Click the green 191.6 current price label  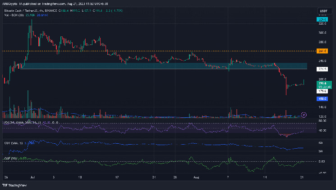[322, 84]
